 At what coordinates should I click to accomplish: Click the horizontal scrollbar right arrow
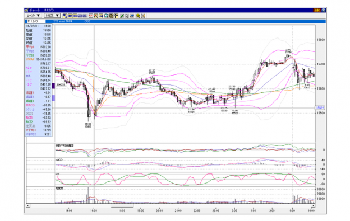click(x=313, y=206)
